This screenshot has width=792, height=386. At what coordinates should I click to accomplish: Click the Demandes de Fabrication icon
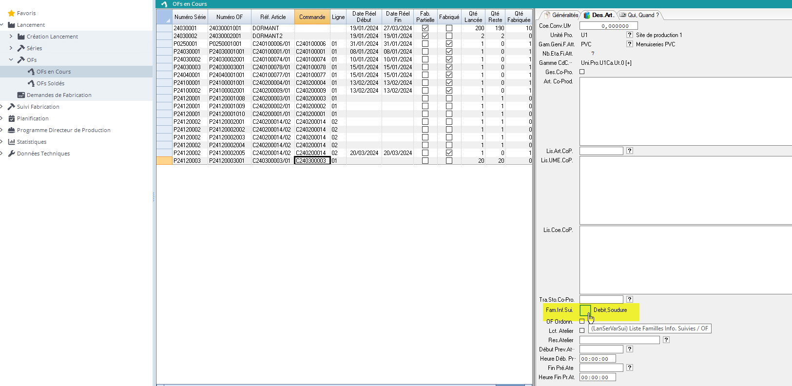coord(21,95)
